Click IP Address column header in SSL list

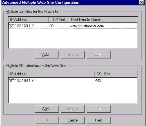[51, 74]
